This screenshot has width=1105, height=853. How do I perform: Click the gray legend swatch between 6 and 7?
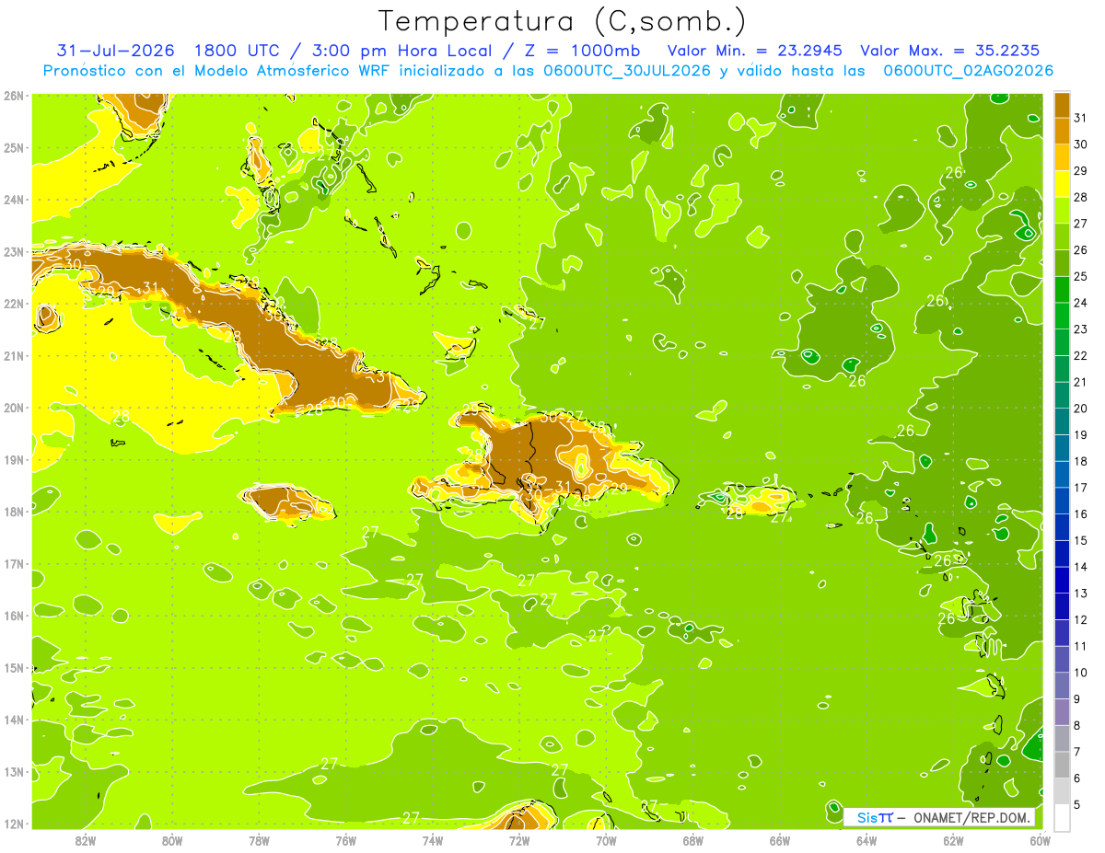pos(1062,765)
